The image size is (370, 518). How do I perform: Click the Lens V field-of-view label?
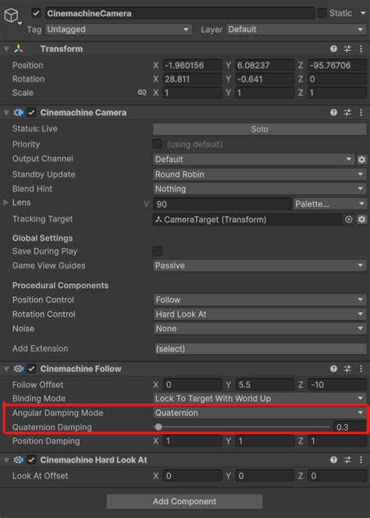pyautogui.click(x=146, y=204)
